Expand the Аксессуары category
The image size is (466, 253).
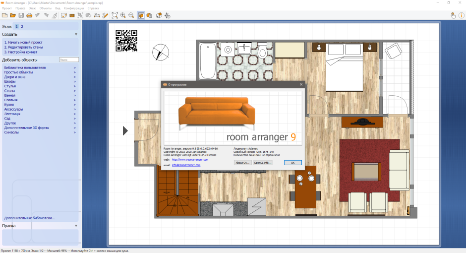[x=40, y=110]
